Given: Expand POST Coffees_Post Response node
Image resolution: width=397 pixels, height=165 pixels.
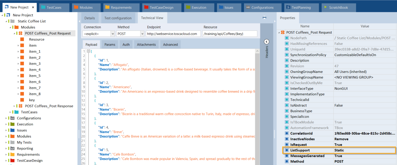Looking at the screenshot, I should [14, 106].
